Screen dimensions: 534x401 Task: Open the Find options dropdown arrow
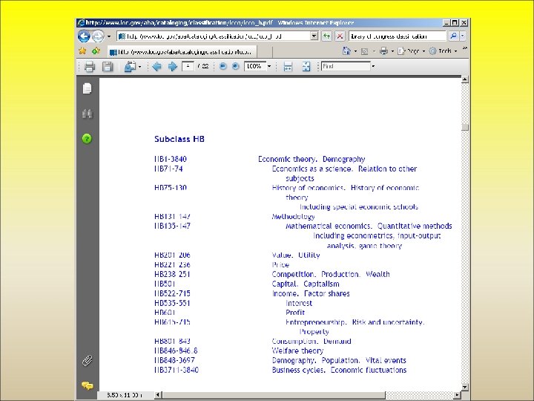point(373,66)
